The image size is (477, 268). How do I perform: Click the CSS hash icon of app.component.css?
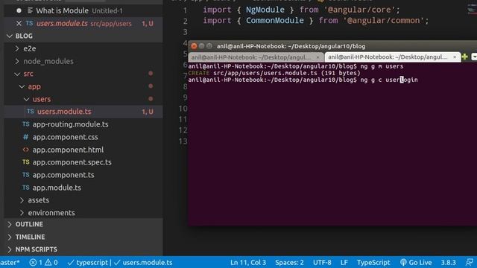pyautogui.click(x=26, y=137)
